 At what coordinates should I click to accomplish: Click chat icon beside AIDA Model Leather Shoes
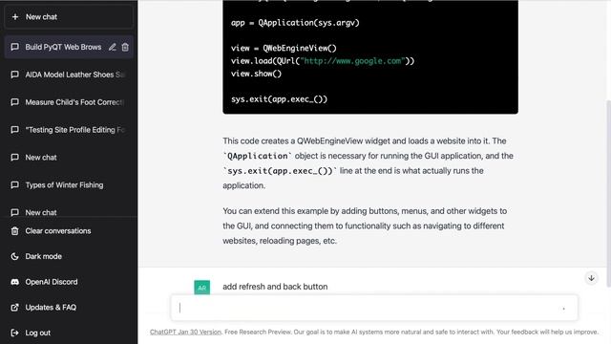tap(15, 75)
